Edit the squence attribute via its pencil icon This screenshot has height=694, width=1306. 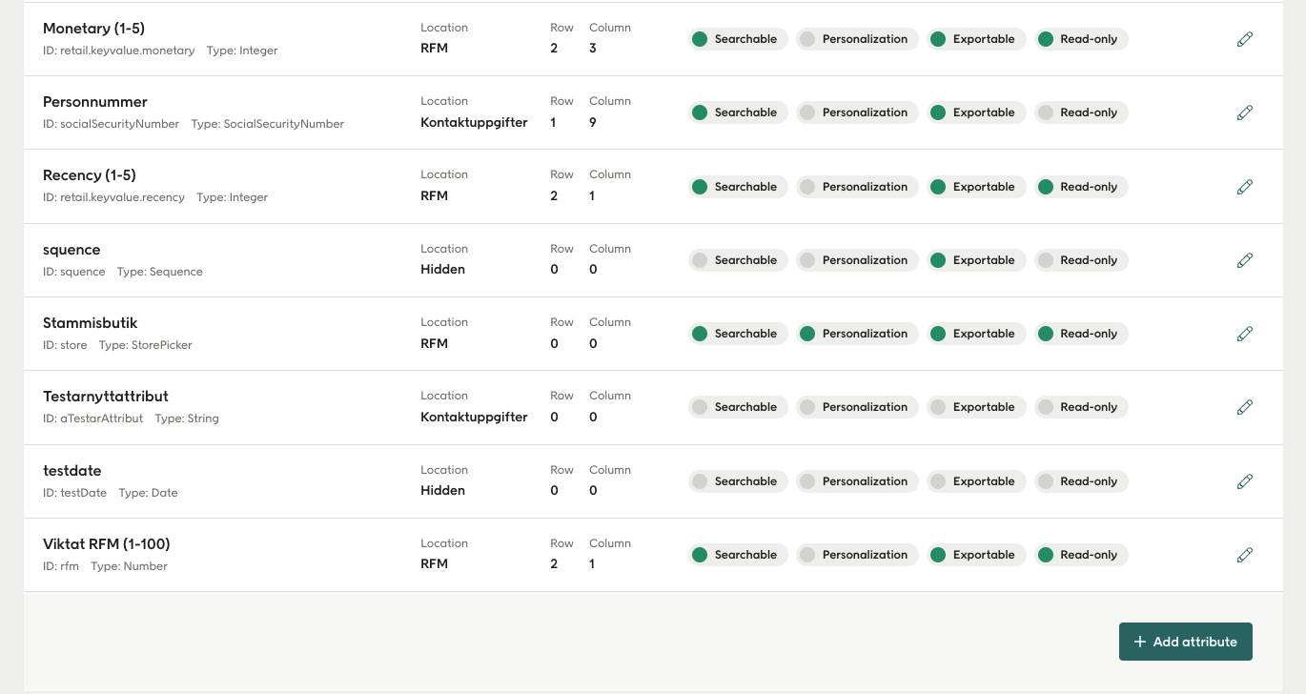click(1245, 260)
